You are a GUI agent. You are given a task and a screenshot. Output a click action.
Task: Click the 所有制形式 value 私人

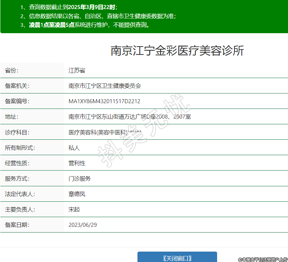[x=74, y=148]
